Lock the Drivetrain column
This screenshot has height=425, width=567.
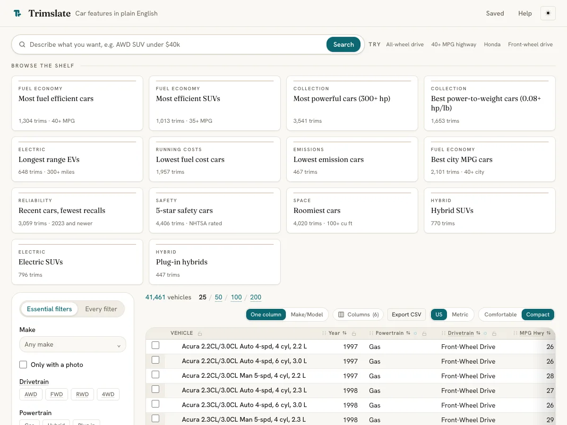click(494, 333)
